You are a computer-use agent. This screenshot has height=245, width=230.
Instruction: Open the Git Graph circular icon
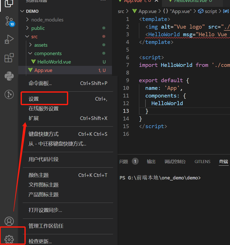pyautogui.click(x=9, y=94)
